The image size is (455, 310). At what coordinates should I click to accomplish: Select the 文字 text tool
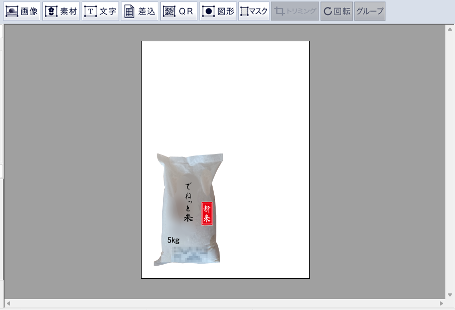100,11
